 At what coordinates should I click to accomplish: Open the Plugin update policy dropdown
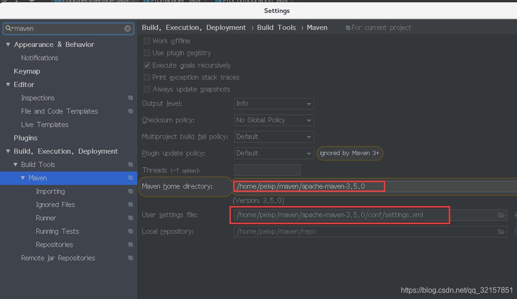pos(274,154)
